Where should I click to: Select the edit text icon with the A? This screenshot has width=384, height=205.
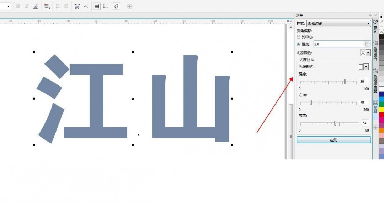click(77, 6)
